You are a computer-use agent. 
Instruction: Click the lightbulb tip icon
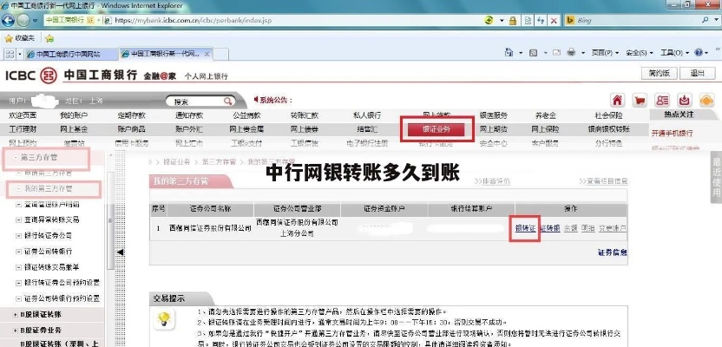(164, 318)
